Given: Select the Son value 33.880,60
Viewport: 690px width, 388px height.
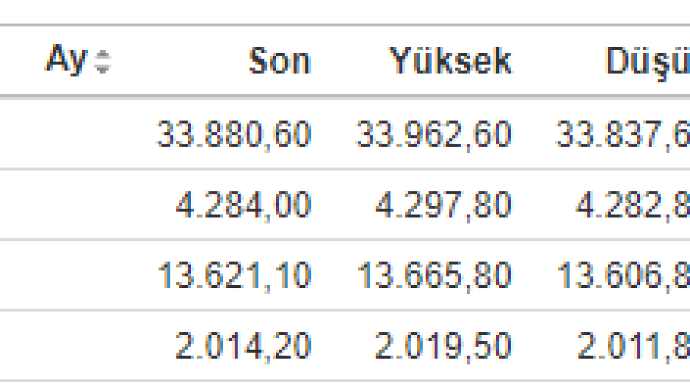Looking at the screenshot, I should coord(233,135).
